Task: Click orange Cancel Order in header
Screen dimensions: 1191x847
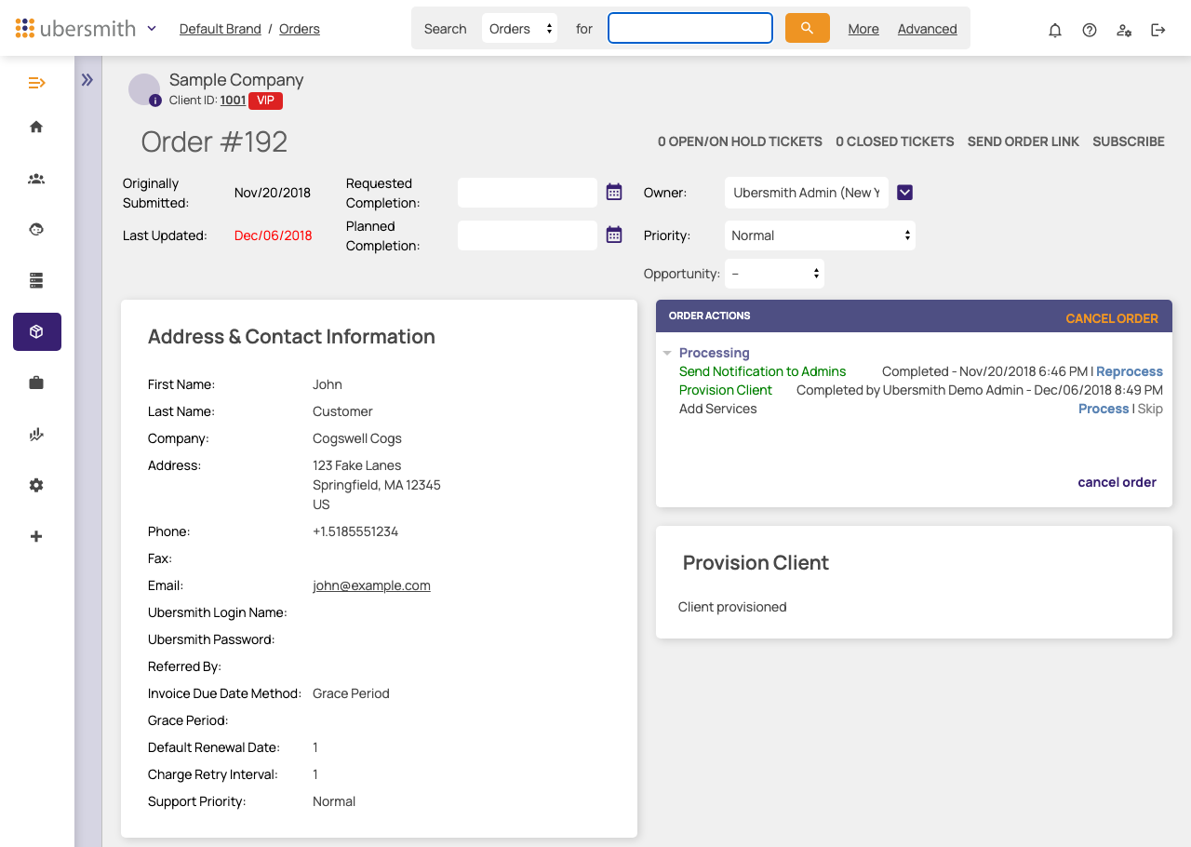Action: click(1112, 318)
